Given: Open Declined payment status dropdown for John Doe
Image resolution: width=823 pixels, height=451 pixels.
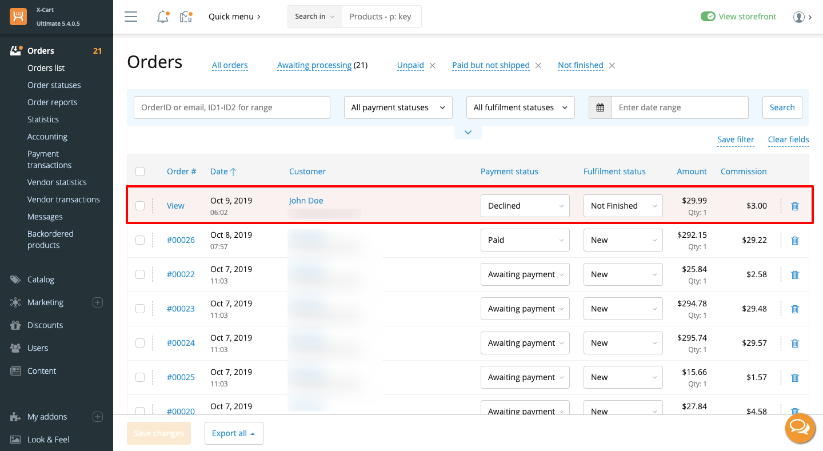Looking at the screenshot, I should (525, 206).
